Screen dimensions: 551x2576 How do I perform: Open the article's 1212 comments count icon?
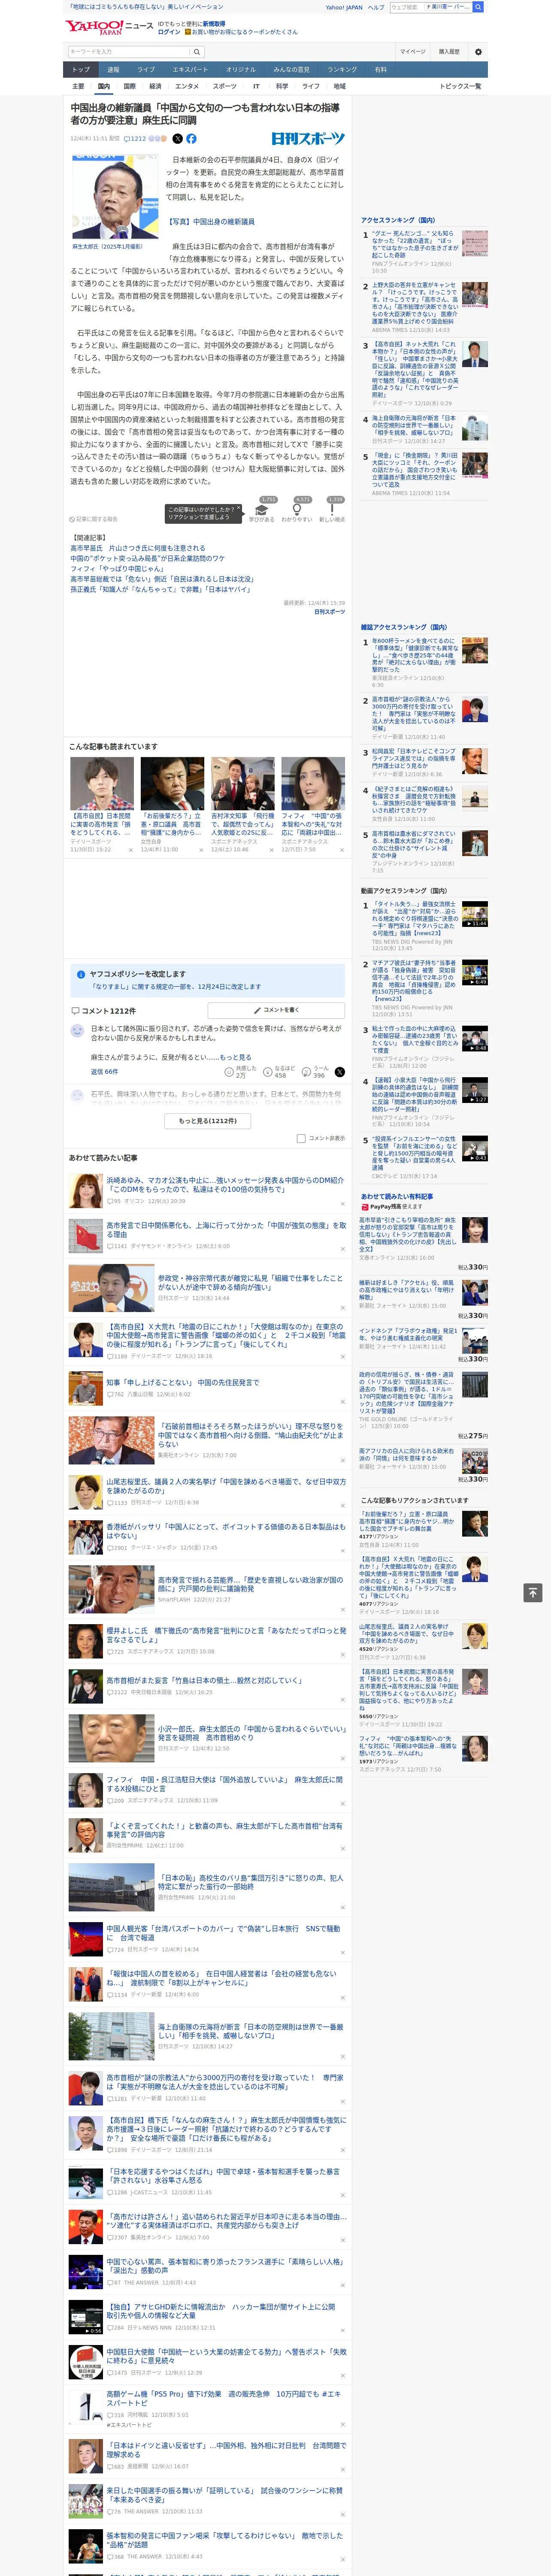(136, 139)
